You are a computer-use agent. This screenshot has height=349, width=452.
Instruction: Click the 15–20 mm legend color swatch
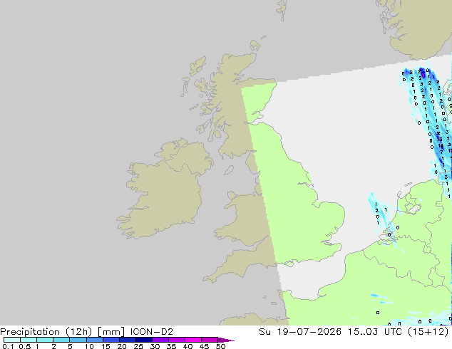(111, 340)
